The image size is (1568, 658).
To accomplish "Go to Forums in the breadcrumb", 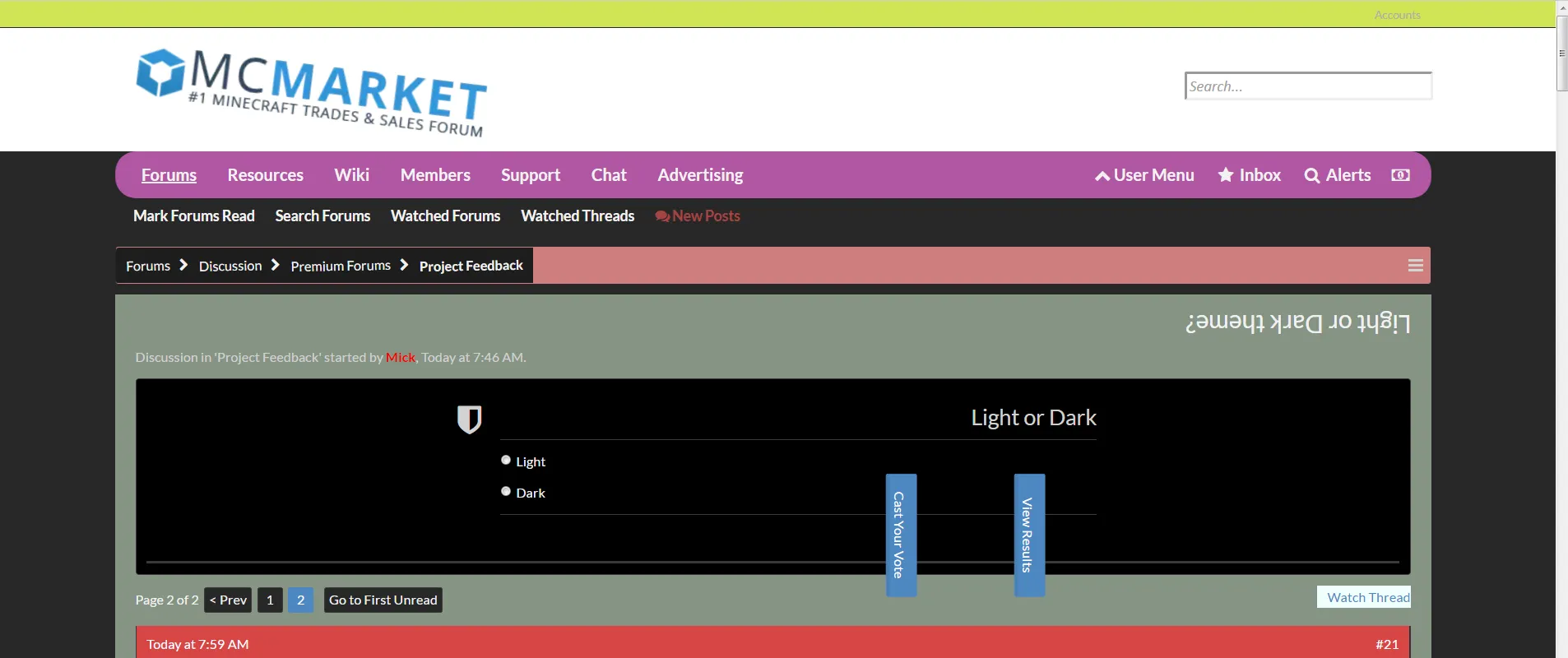I will [148, 266].
